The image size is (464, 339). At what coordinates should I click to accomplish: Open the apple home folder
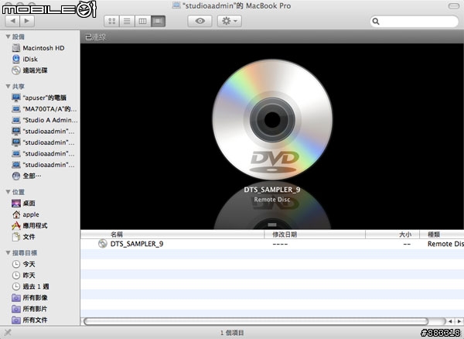tap(26, 214)
